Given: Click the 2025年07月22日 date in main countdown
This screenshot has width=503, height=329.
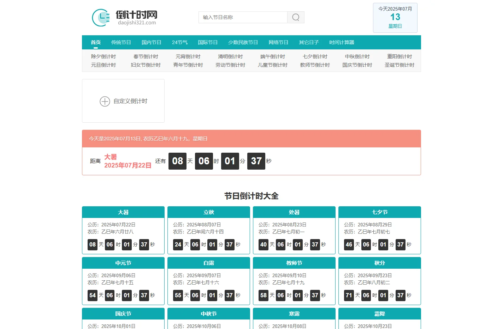Looking at the screenshot, I should pos(128,165).
